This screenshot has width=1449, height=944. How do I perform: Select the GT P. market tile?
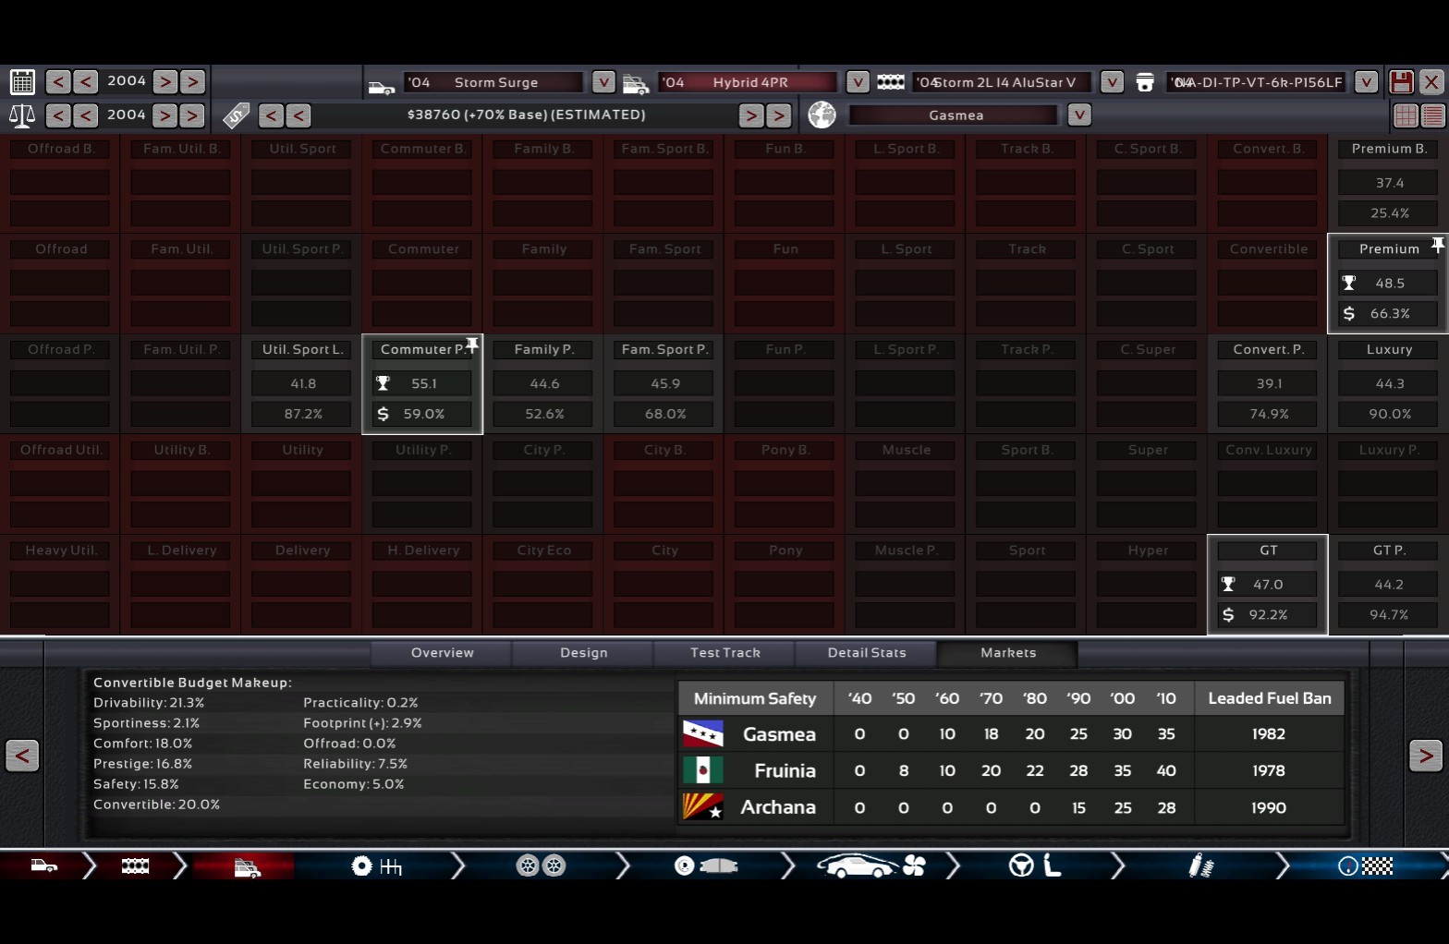(1388, 584)
